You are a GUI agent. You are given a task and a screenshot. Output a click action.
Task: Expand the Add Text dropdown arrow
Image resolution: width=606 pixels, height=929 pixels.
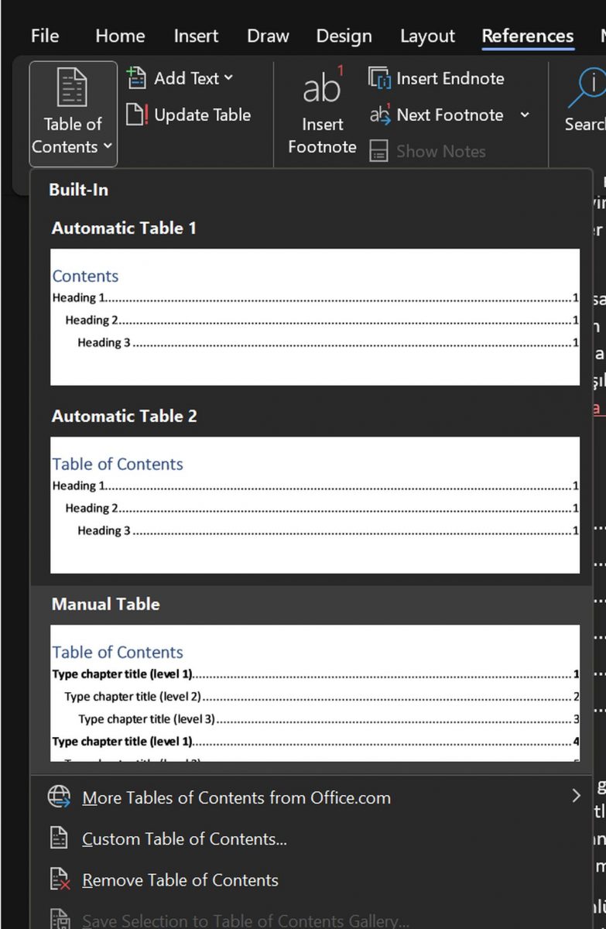point(228,78)
